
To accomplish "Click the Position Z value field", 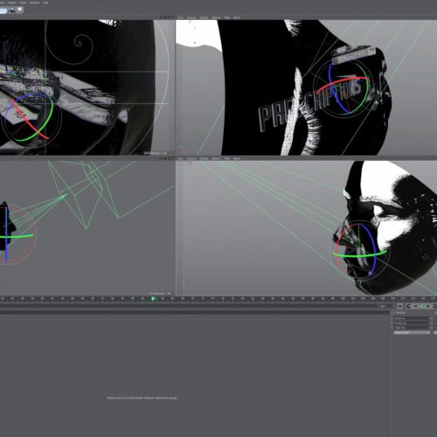I will [x=411, y=328].
